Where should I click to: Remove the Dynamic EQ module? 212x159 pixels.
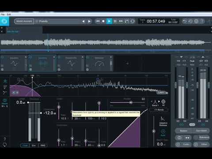83,57
